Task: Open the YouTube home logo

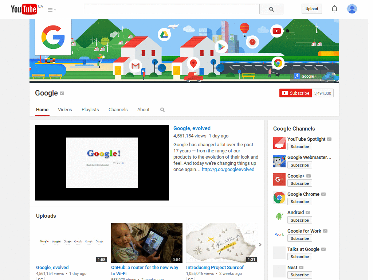Action: (x=24, y=9)
